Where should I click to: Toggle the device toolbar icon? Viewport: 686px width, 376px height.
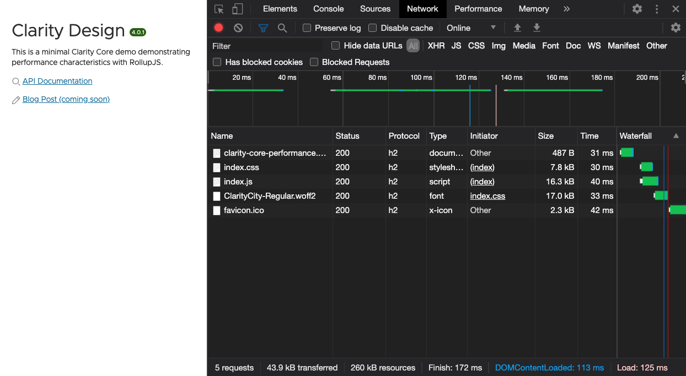237,9
